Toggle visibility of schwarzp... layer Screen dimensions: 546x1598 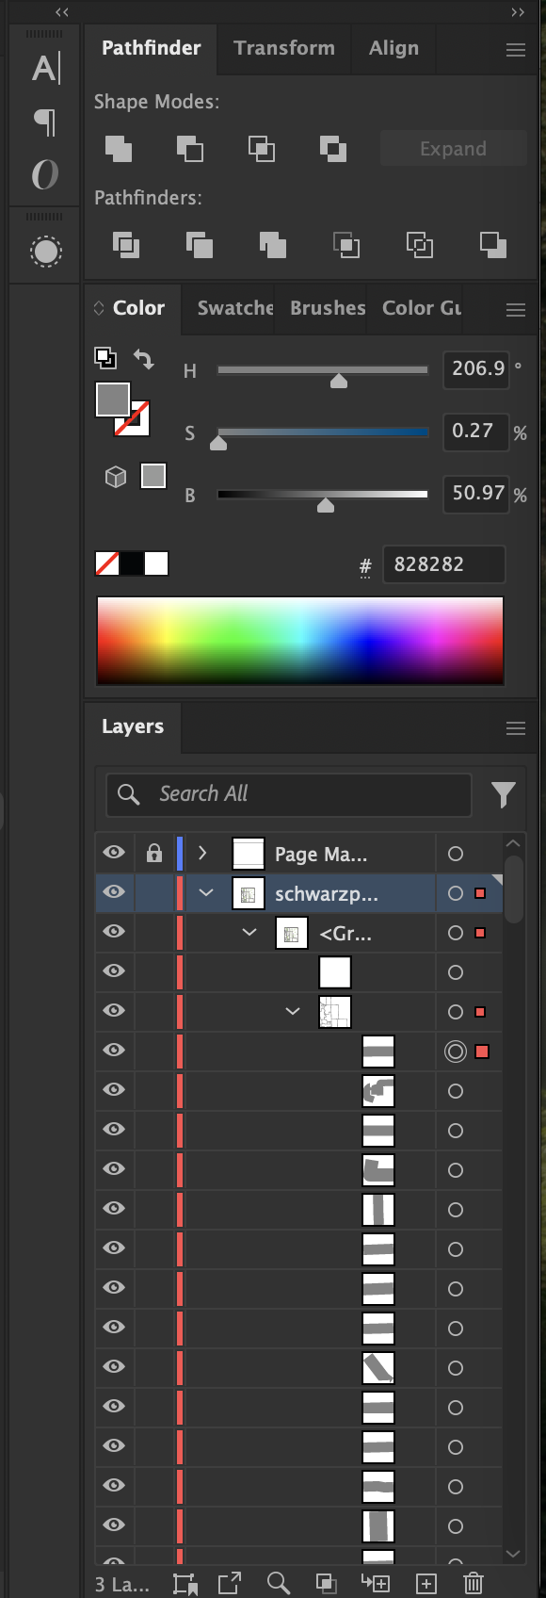(114, 892)
